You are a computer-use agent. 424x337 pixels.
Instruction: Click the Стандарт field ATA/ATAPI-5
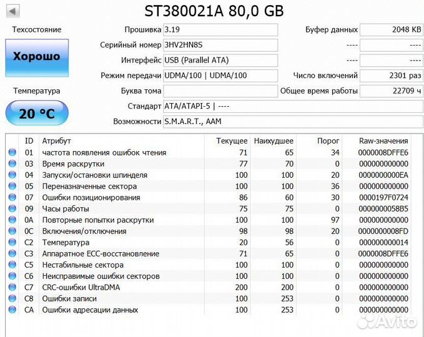[x=293, y=106]
